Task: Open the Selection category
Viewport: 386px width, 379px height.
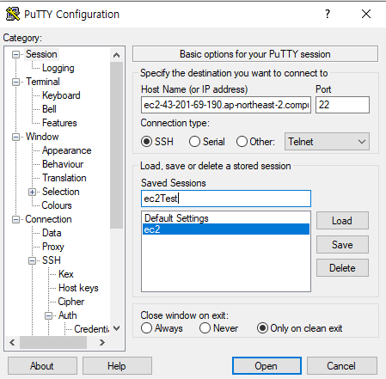Action: tap(61, 192)
